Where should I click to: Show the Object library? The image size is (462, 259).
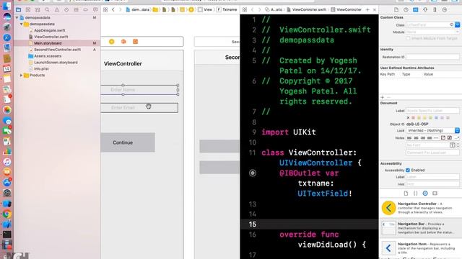tap(425, 194)
